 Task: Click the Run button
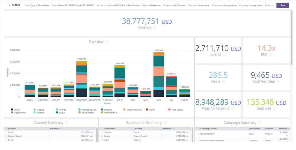tap(282, 5)
